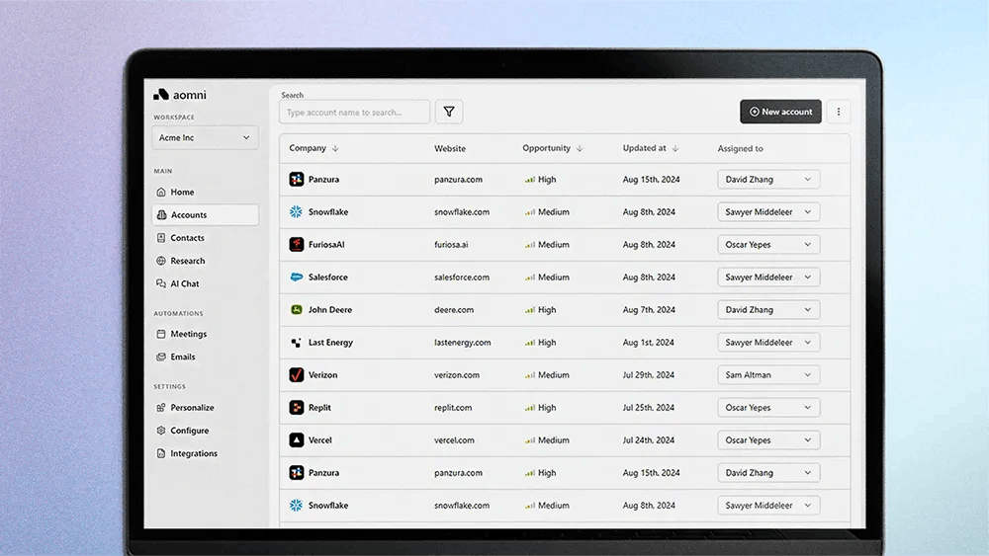Click the Verizon checkmark logo
This screenshot has width=989, height=556.
(x=297, y=374)
